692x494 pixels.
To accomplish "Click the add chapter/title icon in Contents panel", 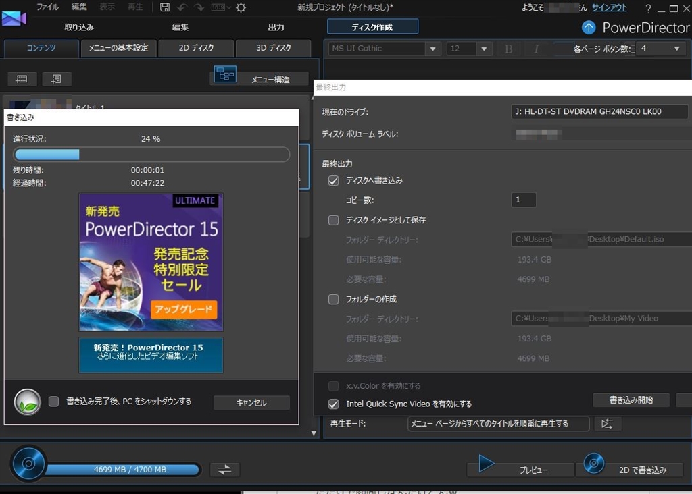I will 22,80.
